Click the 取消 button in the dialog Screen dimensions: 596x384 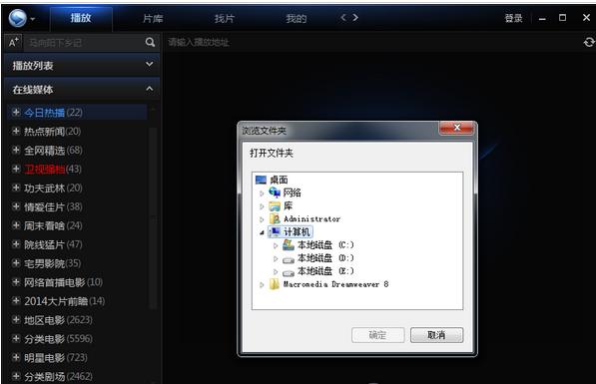coord(436,335)
